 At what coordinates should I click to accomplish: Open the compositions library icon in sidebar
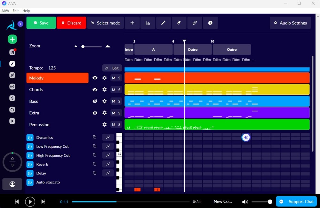click(x=12, y=52)
